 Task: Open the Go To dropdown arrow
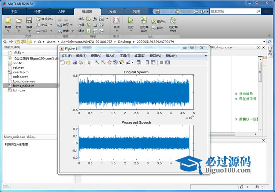pos(72,25)
